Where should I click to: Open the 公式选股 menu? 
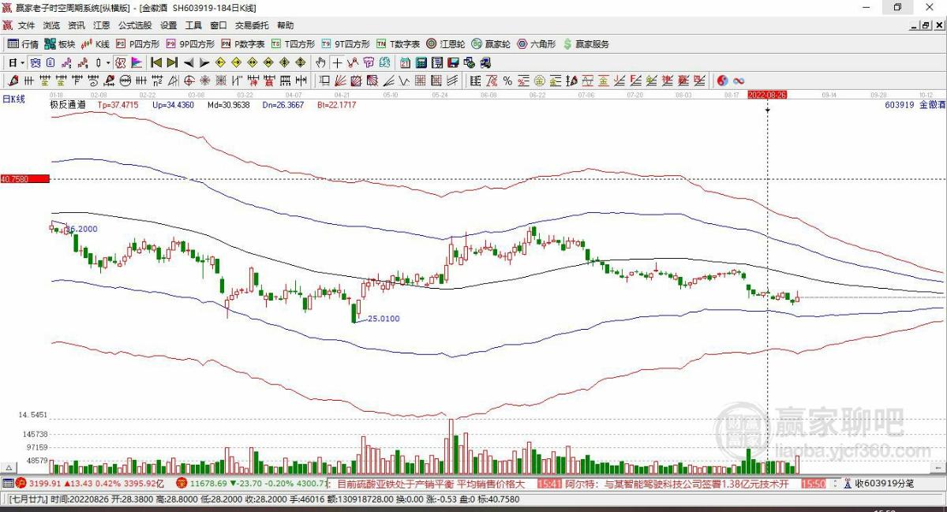(x=135, y=25)
